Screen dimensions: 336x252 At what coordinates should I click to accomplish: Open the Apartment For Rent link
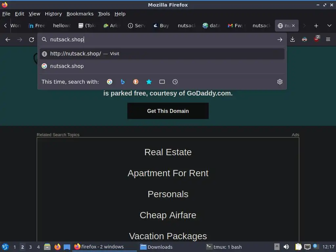[x=168, y=173]
